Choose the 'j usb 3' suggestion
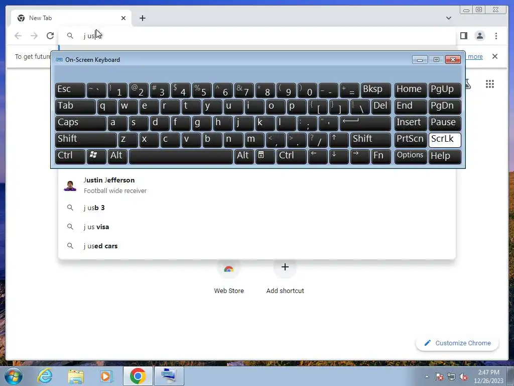Image resolution: width=514 pixels, height=386 pixels. (257, 208)
